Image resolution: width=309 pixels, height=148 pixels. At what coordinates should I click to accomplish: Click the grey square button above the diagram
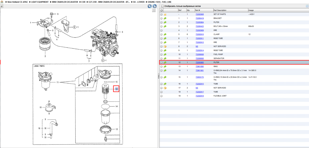click(x=154, y=11)
